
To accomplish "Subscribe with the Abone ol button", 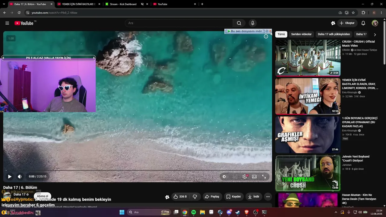I will (43, 196).
